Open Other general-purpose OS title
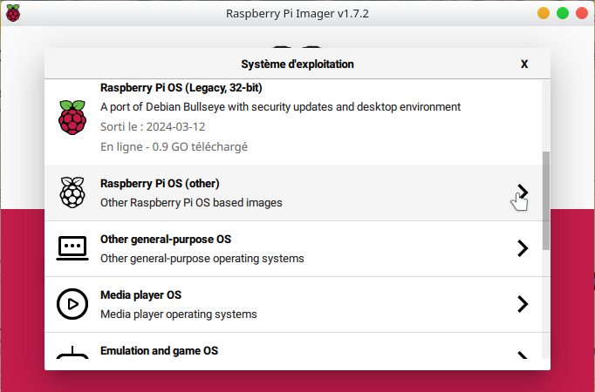The width and height of the screenshot is (595, 392). (x=166, y=240)
